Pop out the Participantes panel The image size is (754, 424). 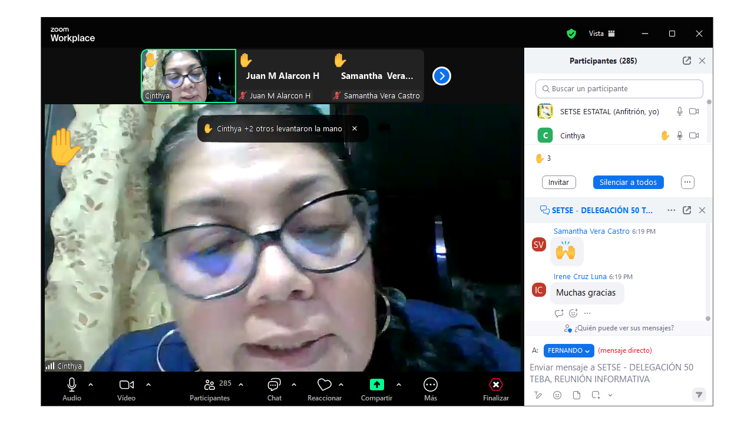click(x=687, y=61)
